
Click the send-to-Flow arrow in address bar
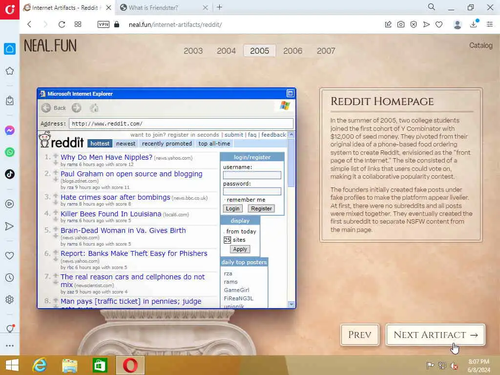pyautogui.click(x=426, y=24)
